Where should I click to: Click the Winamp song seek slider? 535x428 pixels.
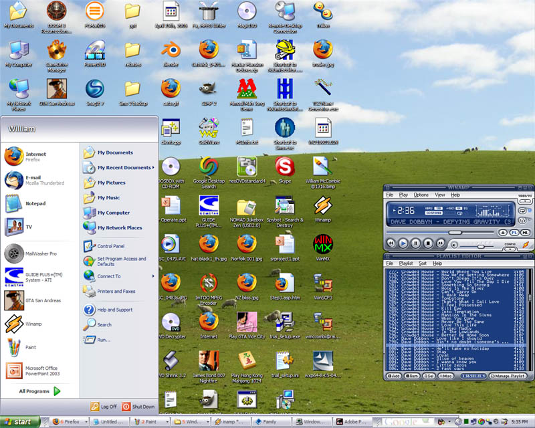[x=455, y=233]
